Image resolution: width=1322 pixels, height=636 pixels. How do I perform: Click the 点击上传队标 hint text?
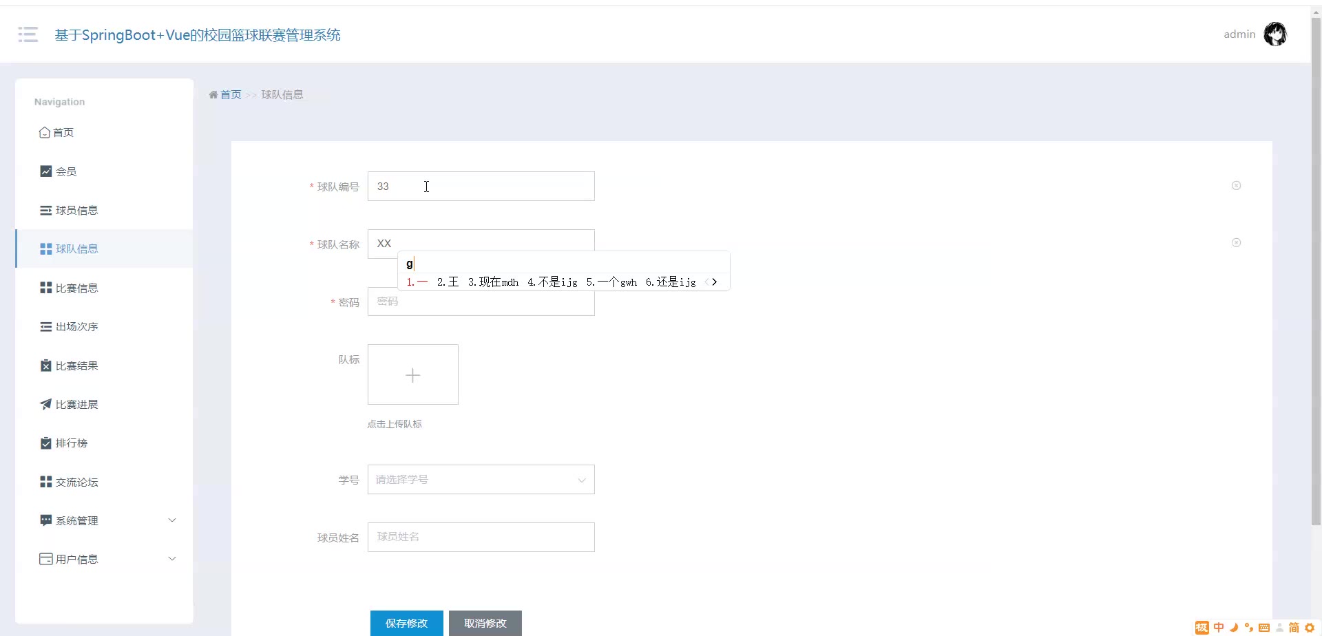[395, 424]
